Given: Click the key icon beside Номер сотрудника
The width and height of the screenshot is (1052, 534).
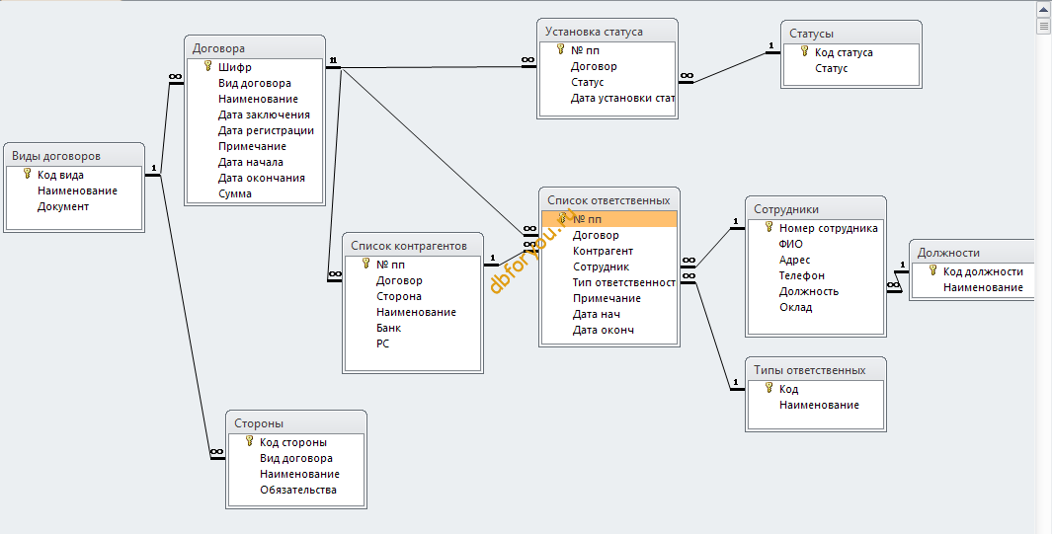Looking at the screenshot, I should click(769, 228).
